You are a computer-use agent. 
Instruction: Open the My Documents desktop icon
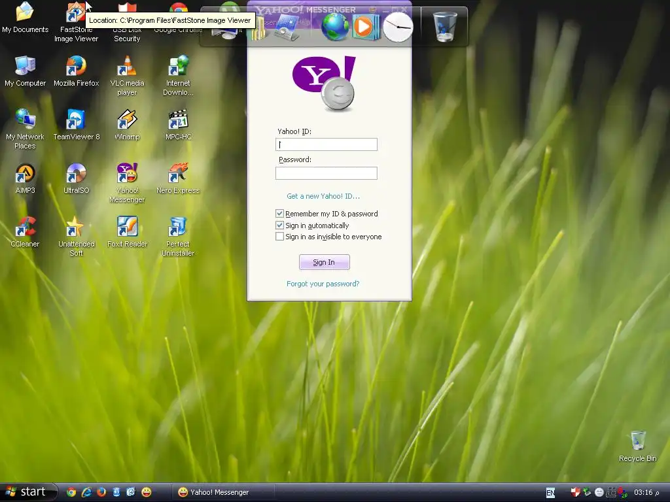click(x=25, y=17)
